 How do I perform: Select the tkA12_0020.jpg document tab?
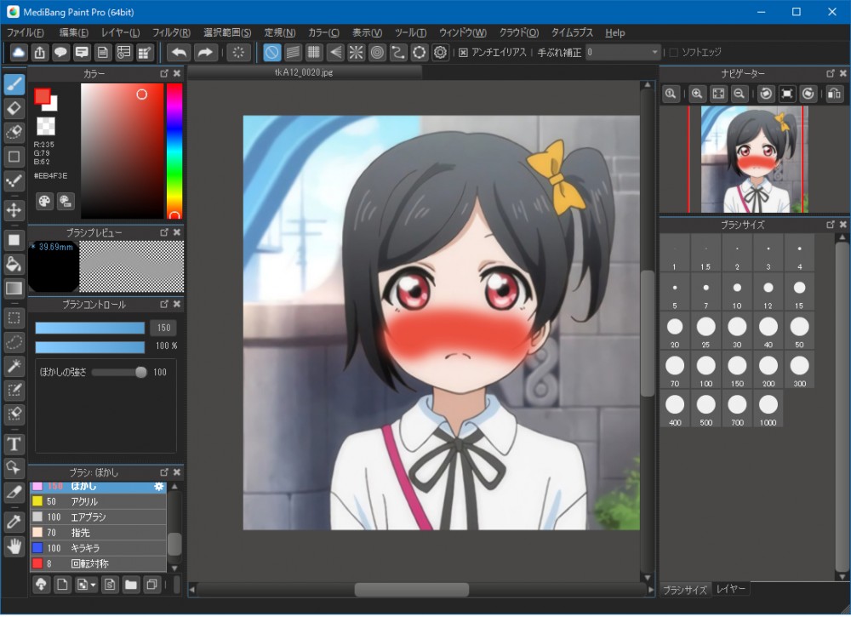[x=305, y=72]
